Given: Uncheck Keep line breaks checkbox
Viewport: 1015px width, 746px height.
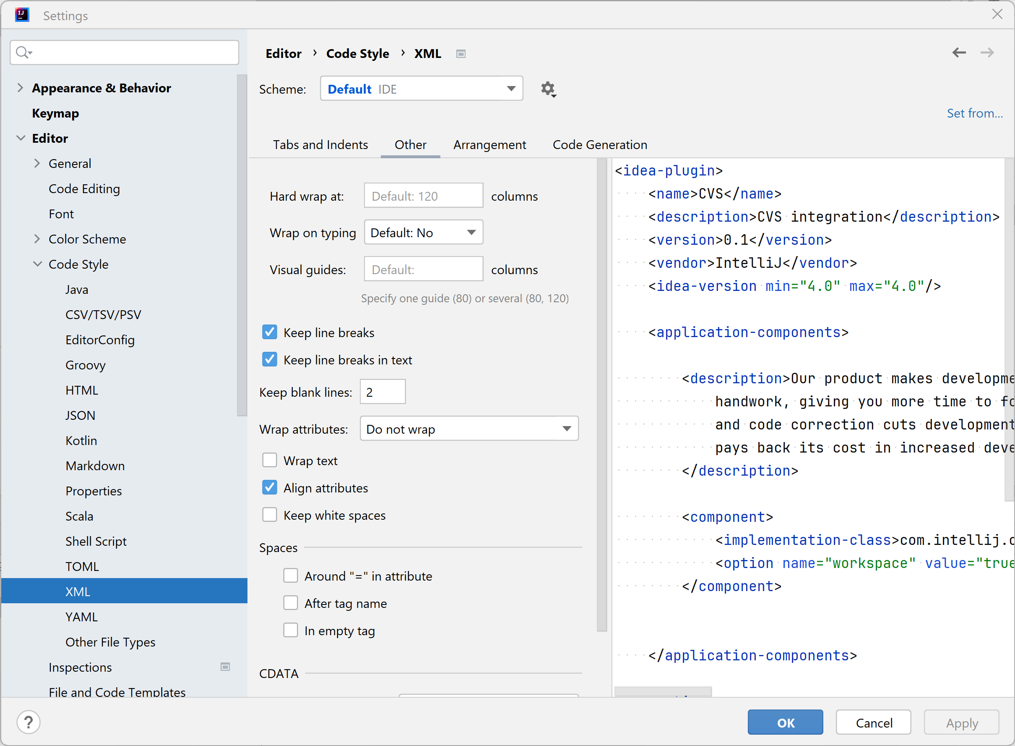Looking at the screenshot, I should tap(270, 332).
